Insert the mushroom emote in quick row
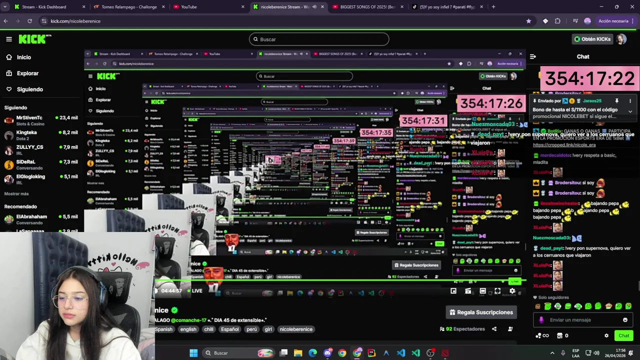This screenshot has height=360, width=640. tap(608, 306)
